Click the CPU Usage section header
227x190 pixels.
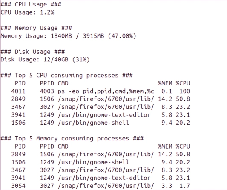click(31, 4)
